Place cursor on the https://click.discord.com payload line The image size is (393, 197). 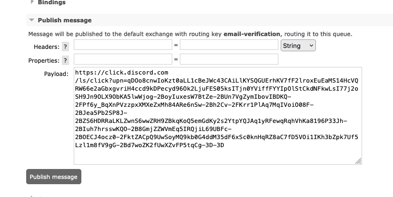[121, 73]
